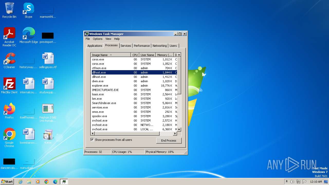Open the Help menu in Task Manager
Screen dimensions: 329x185
point(117,39)
